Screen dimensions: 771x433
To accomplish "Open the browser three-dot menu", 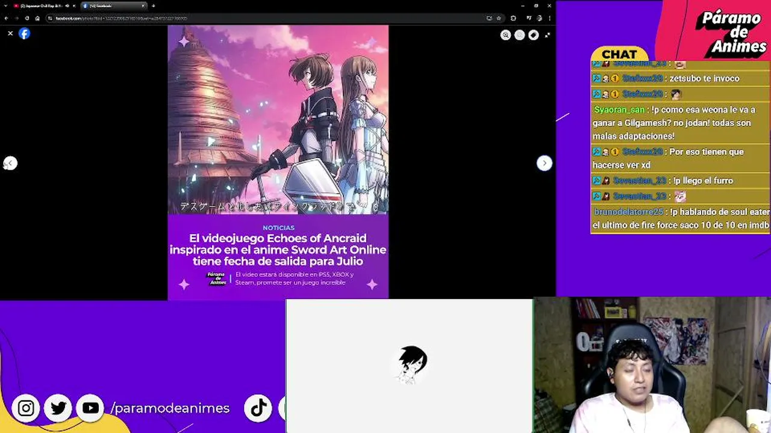I will pyautogui.click(x=549, y=18).
